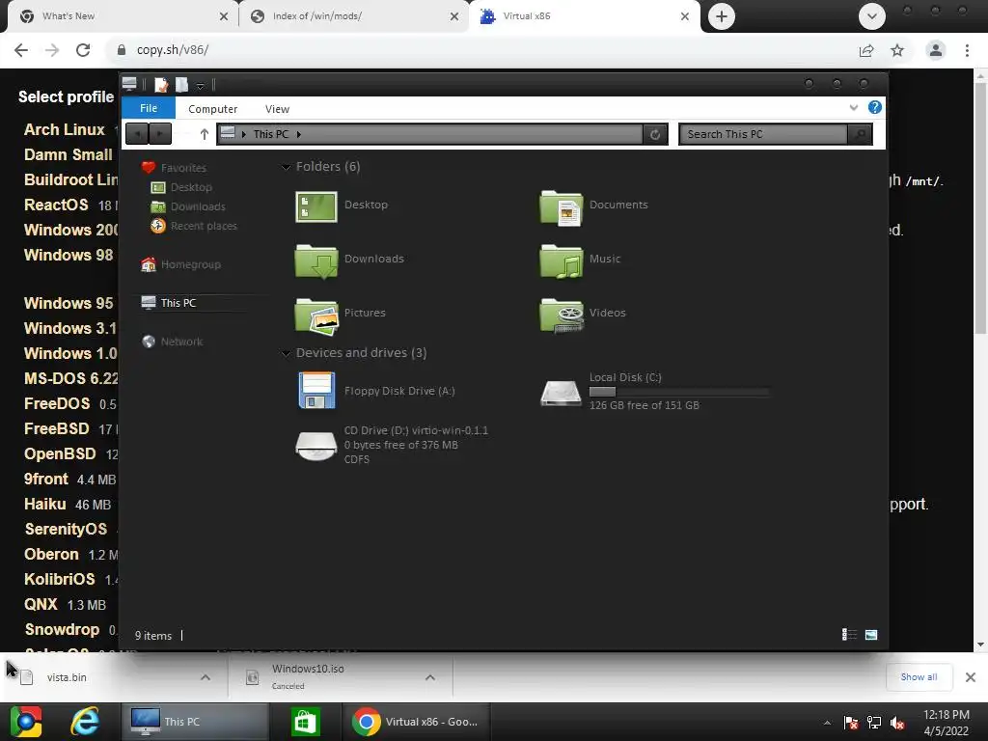The width and height of the screenshot is (988, 741).
Task: Switch to details view icon in status bar
Action: [x=849, y=635]
